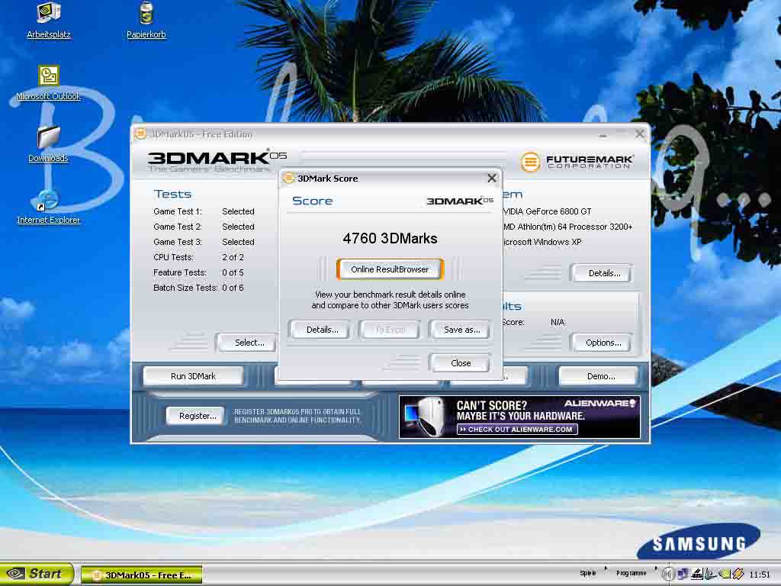This screenshot has width=781, height=586.
Task: Click Run 3DMark button
Action: click(x=193, y=376)
